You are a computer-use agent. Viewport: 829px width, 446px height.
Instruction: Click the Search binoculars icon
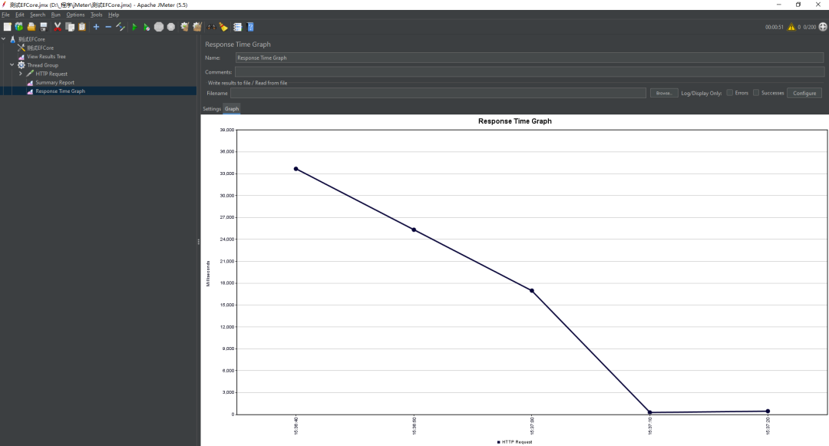212,27
